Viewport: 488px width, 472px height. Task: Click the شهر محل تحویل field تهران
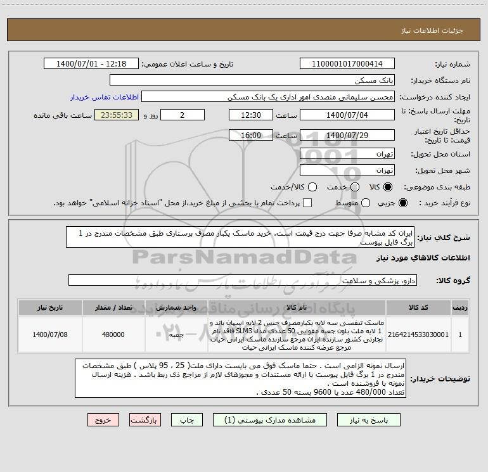click(347, 170)
